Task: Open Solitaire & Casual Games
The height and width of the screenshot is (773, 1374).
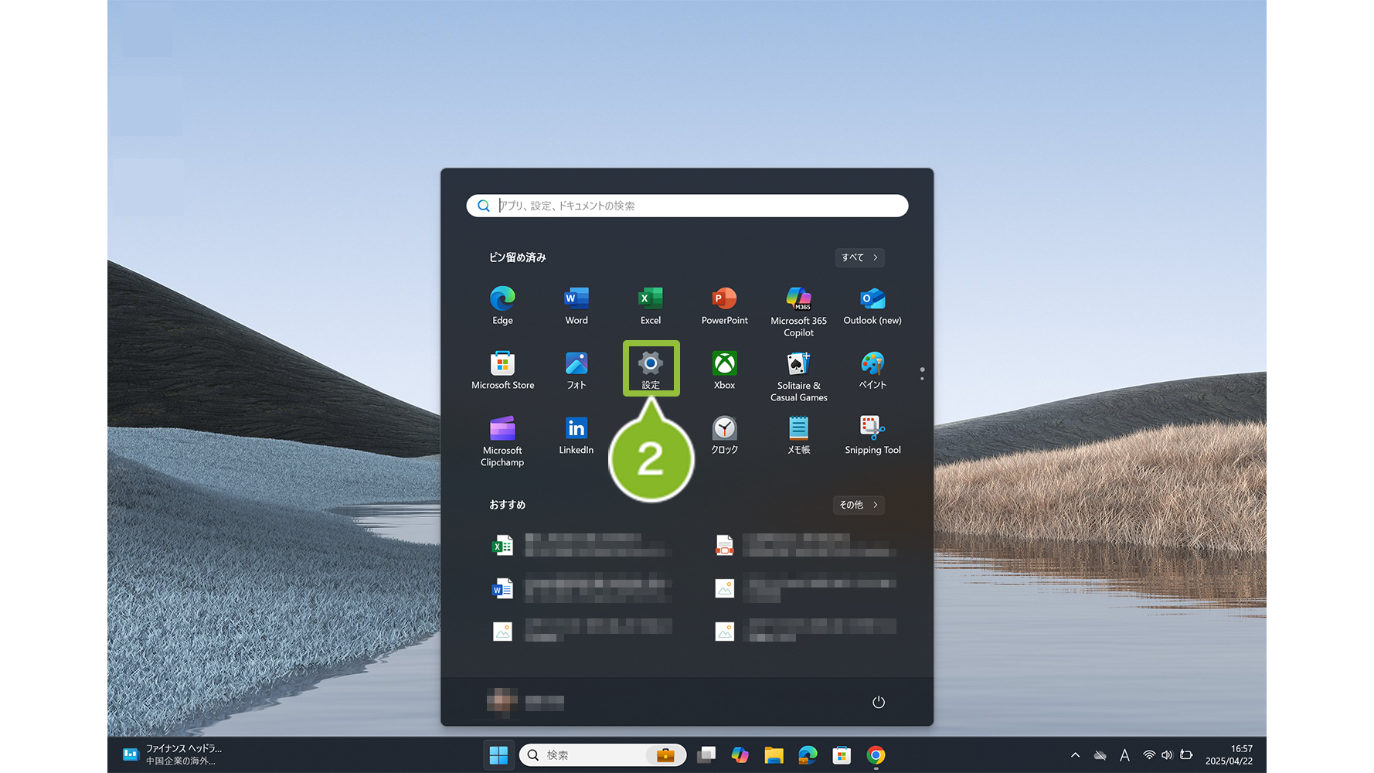Action: 798,376
